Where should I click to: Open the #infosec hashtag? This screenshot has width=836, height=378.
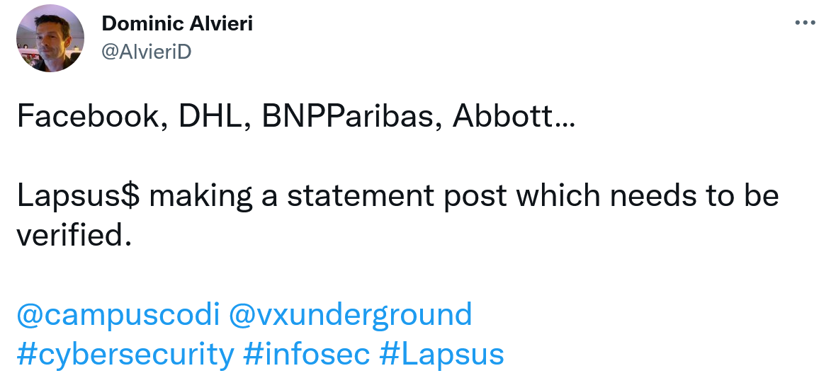[306, 354]
